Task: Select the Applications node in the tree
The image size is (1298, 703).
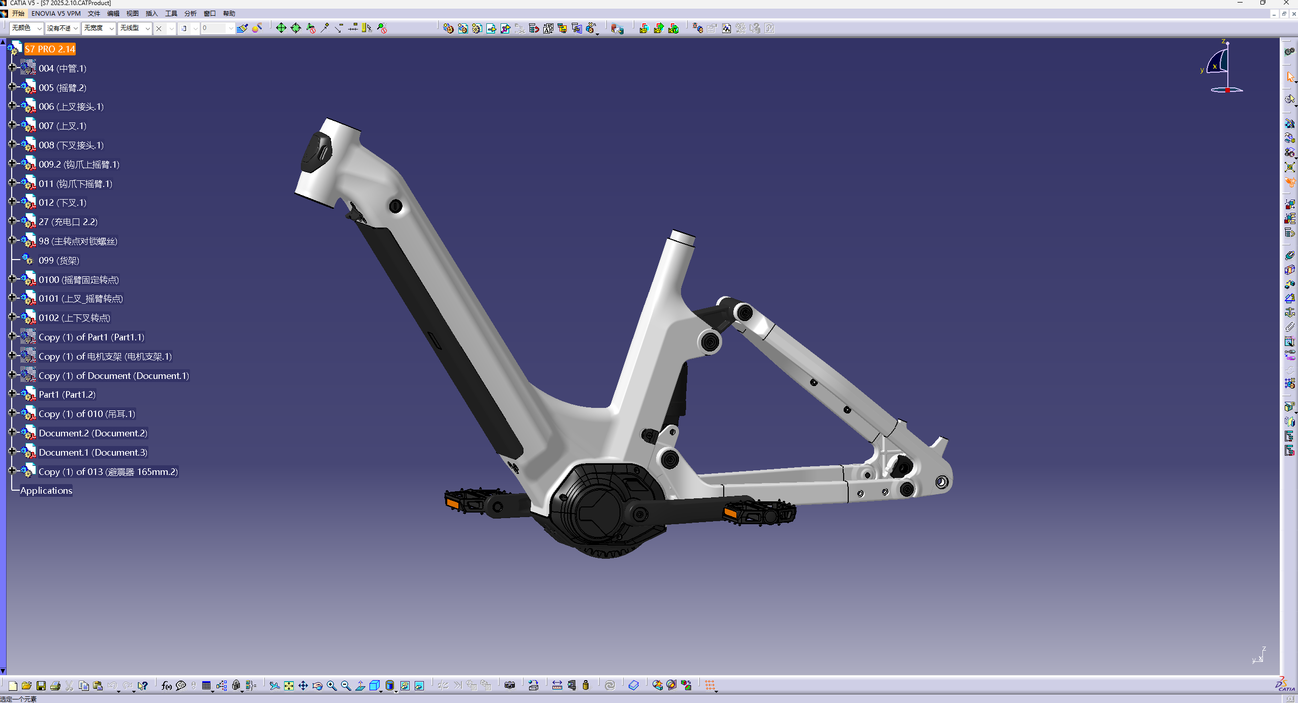Action: coord(46,490)
